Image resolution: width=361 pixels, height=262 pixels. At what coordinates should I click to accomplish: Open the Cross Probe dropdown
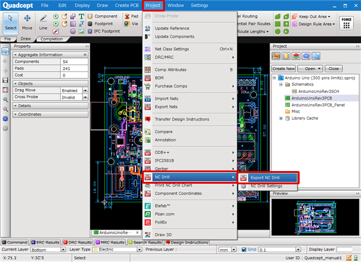point(85,97)
